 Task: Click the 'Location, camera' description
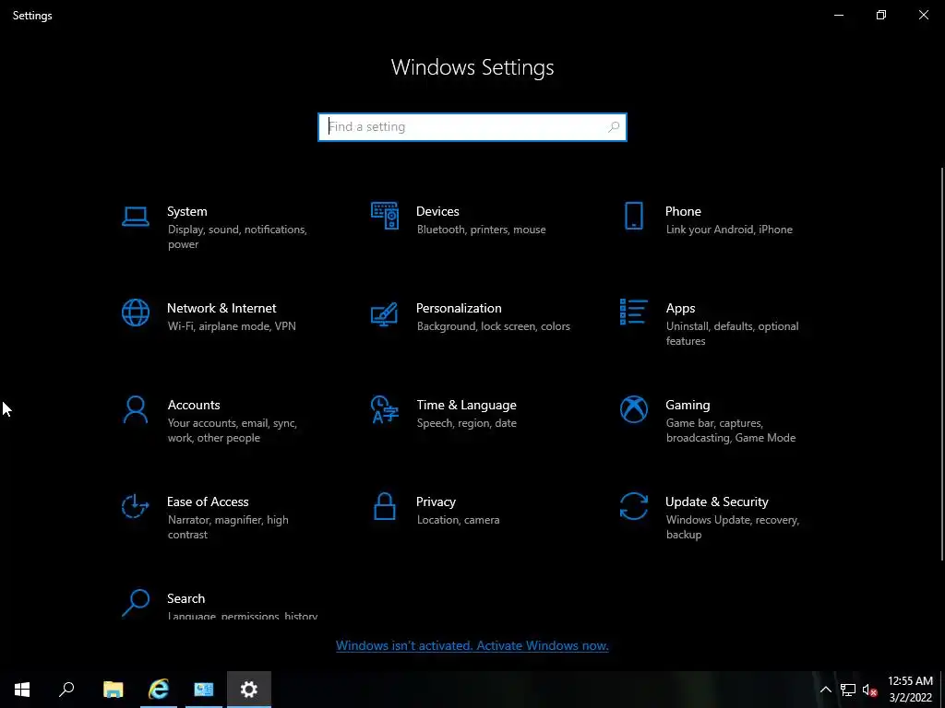click(458, 520)
